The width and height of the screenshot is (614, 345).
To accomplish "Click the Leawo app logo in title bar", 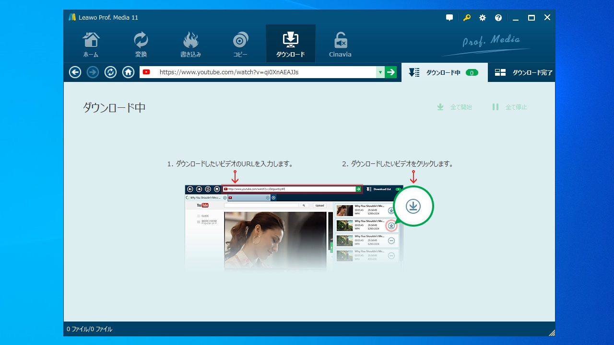I will (72, 17).
